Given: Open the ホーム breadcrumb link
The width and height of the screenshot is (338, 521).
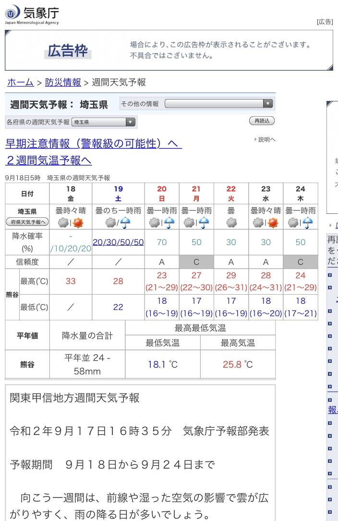Looking at the screenshot, I should coord(21,82).
